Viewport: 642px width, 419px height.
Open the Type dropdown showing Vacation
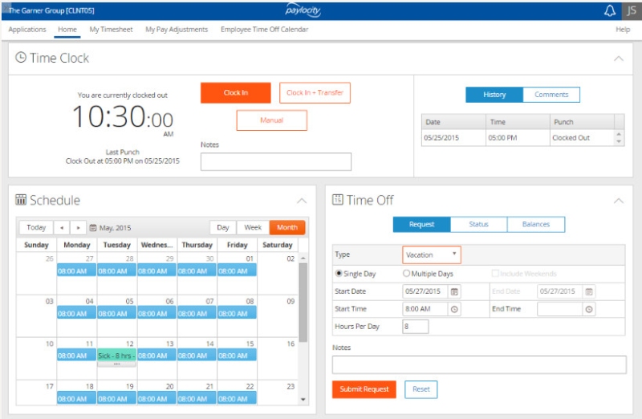(x=432, y=254)
